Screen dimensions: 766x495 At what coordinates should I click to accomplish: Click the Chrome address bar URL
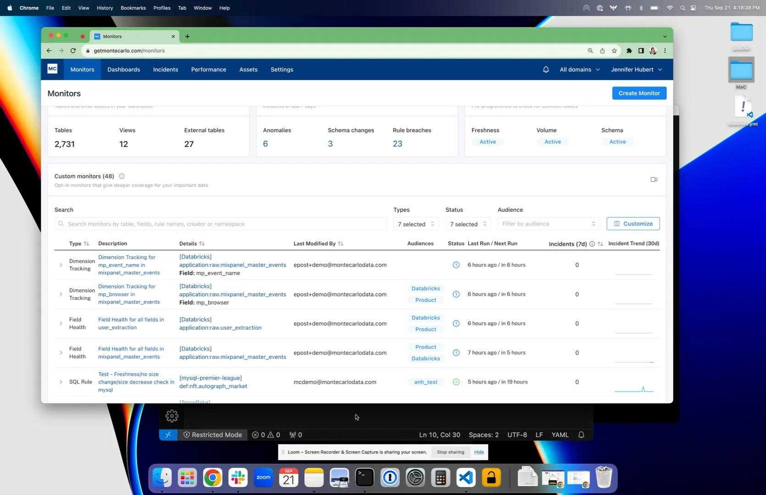[x=129, y=51]
